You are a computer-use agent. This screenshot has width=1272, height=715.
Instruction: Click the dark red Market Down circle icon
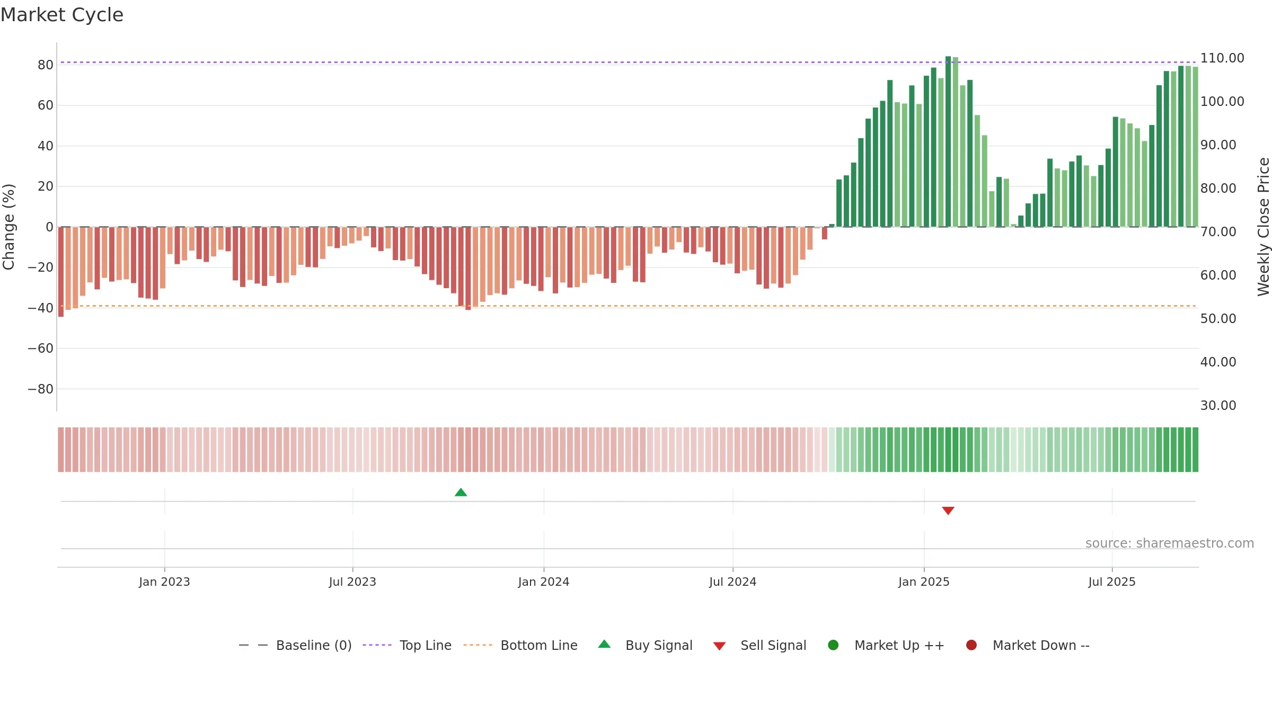(x=971, y=645)
